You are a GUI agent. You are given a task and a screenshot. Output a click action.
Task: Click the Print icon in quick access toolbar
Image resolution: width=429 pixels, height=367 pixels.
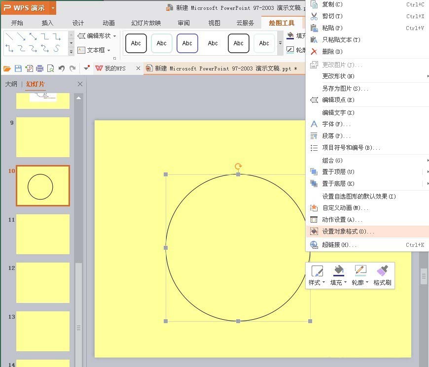click(39, 67)
